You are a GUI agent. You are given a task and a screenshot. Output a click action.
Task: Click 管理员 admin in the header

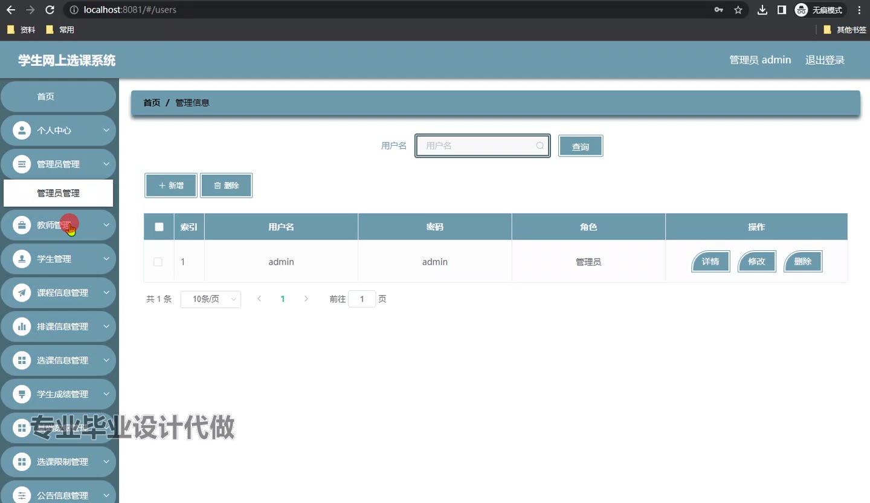pos(760,60)
